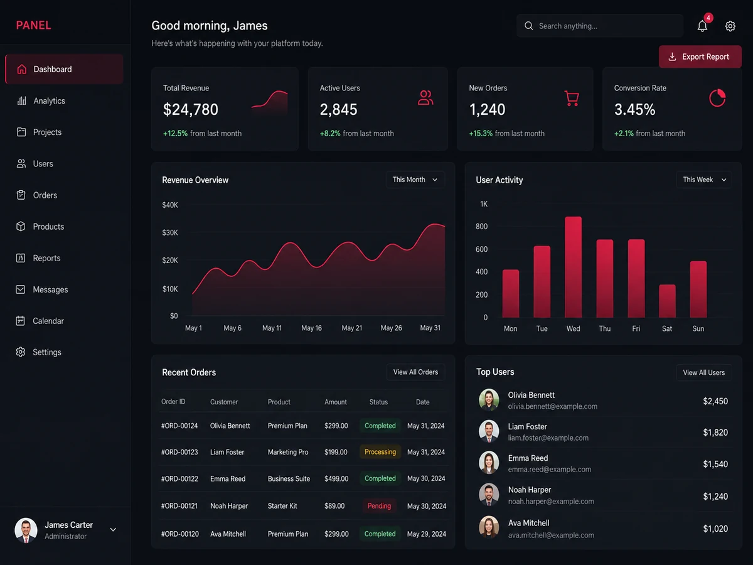This screenshot has width=753, height=565.
Task: Click the Orders clipboard icon
Action: pos(21,195)
